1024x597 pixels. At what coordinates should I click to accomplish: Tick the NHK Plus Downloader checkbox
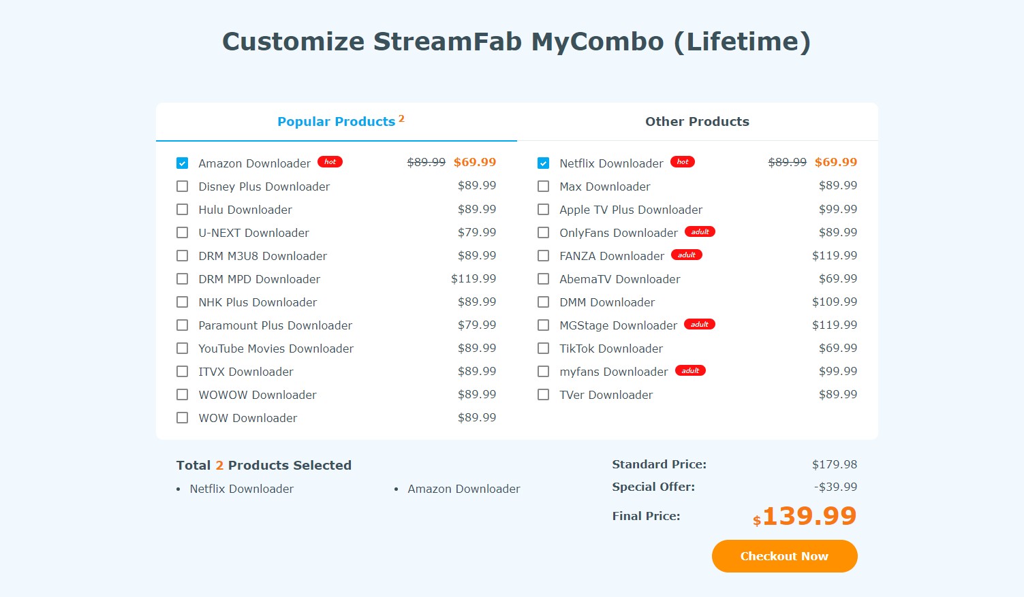click(182, 302)
